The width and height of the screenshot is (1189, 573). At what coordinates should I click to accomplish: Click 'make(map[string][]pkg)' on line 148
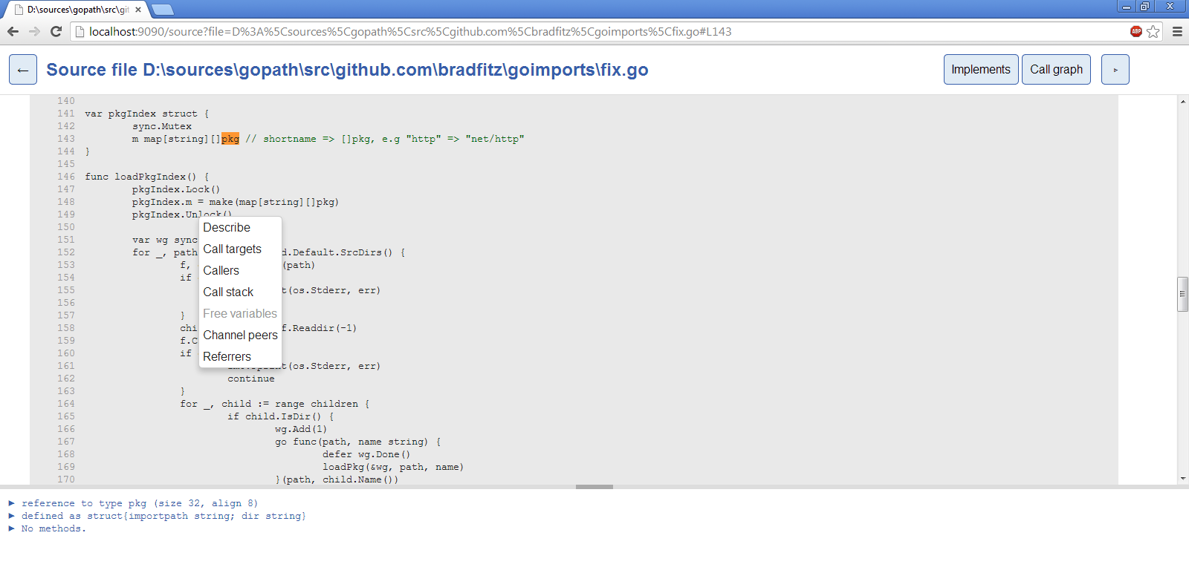pyautogui.click(x=274, y=202)
